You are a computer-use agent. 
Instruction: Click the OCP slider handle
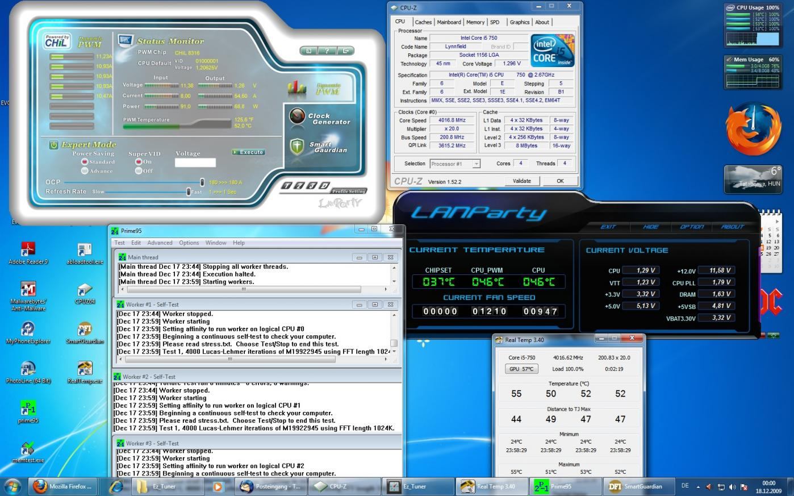202,182
